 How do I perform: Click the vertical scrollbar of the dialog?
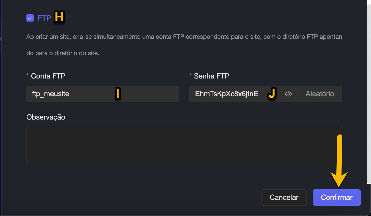[369, 92]
